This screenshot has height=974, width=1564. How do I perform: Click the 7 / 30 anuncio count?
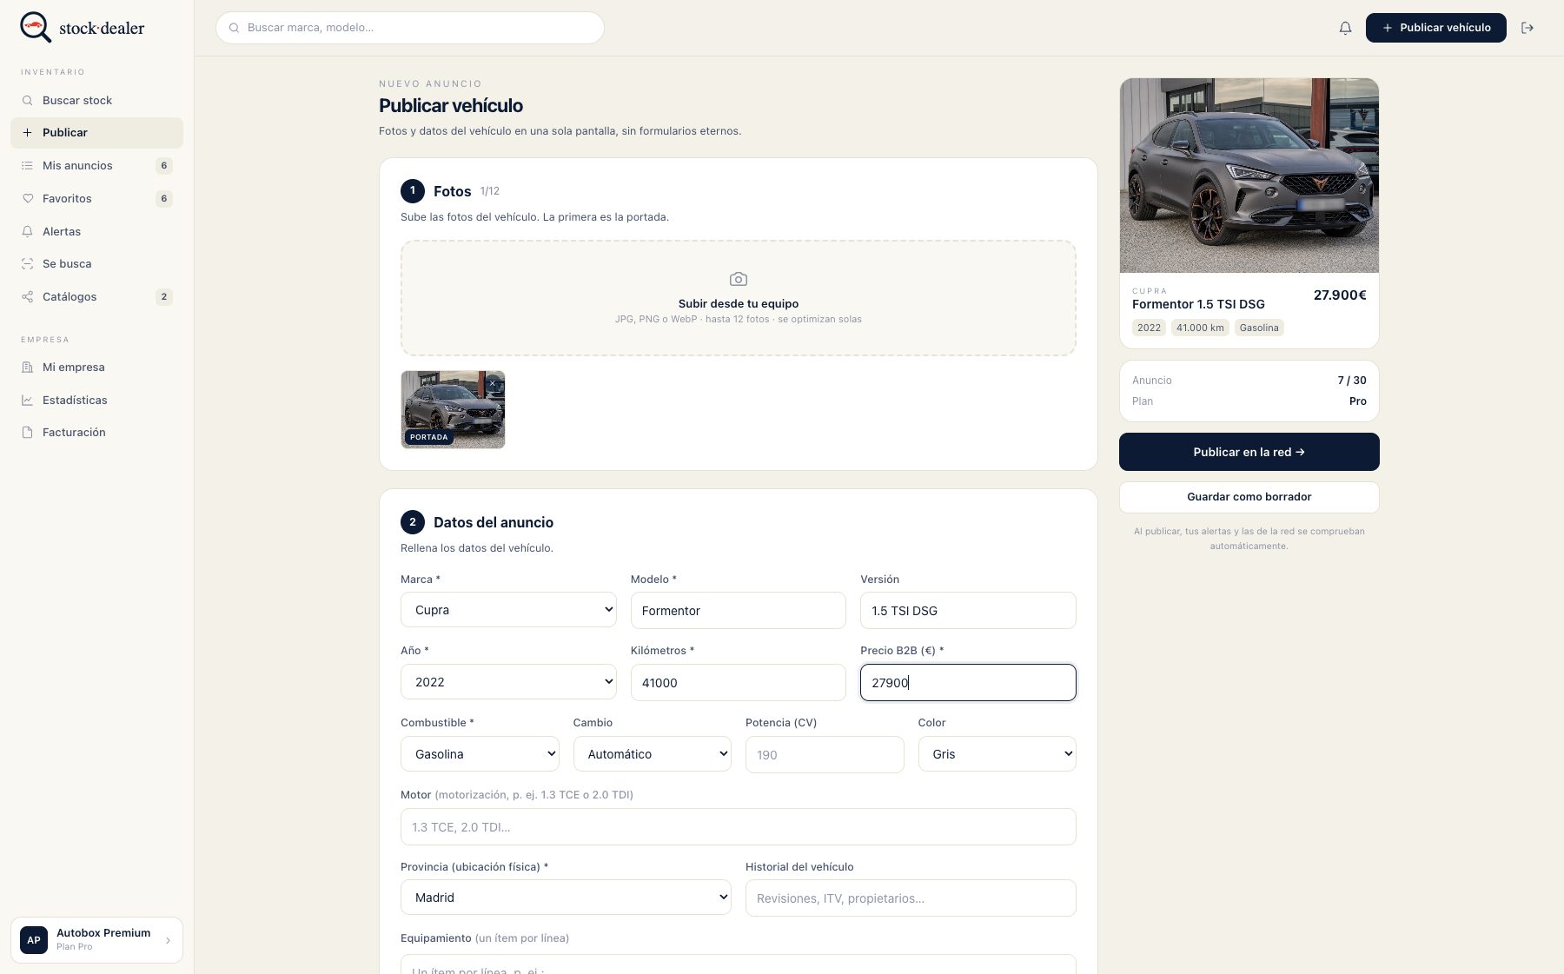pos(1352,381)
